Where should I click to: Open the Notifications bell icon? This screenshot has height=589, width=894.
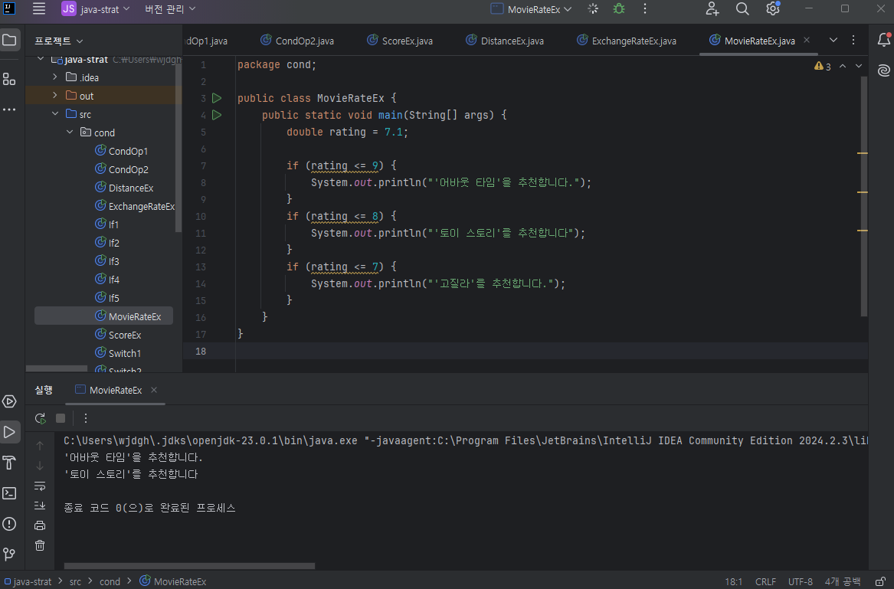pyautogui.click(x=883, y=40)
